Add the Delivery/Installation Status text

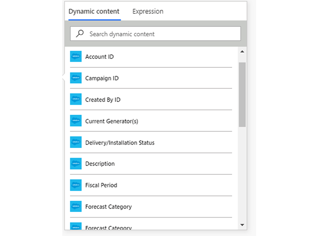click(120, 143)
